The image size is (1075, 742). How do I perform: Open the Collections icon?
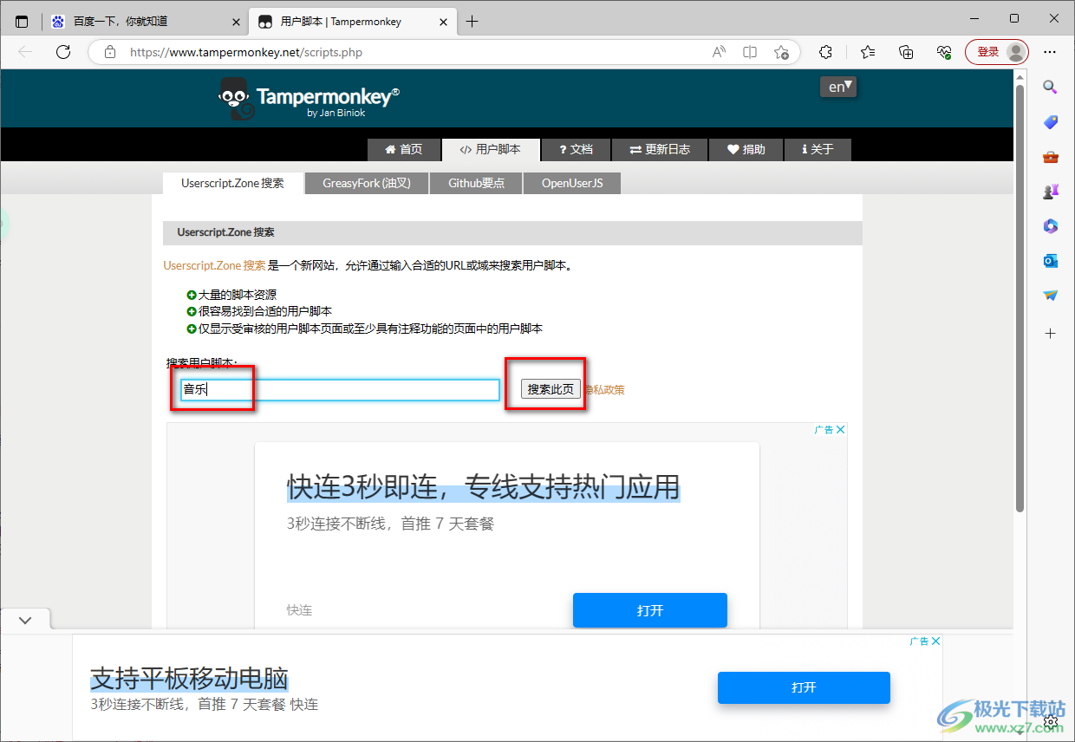(x=906, y=52)
